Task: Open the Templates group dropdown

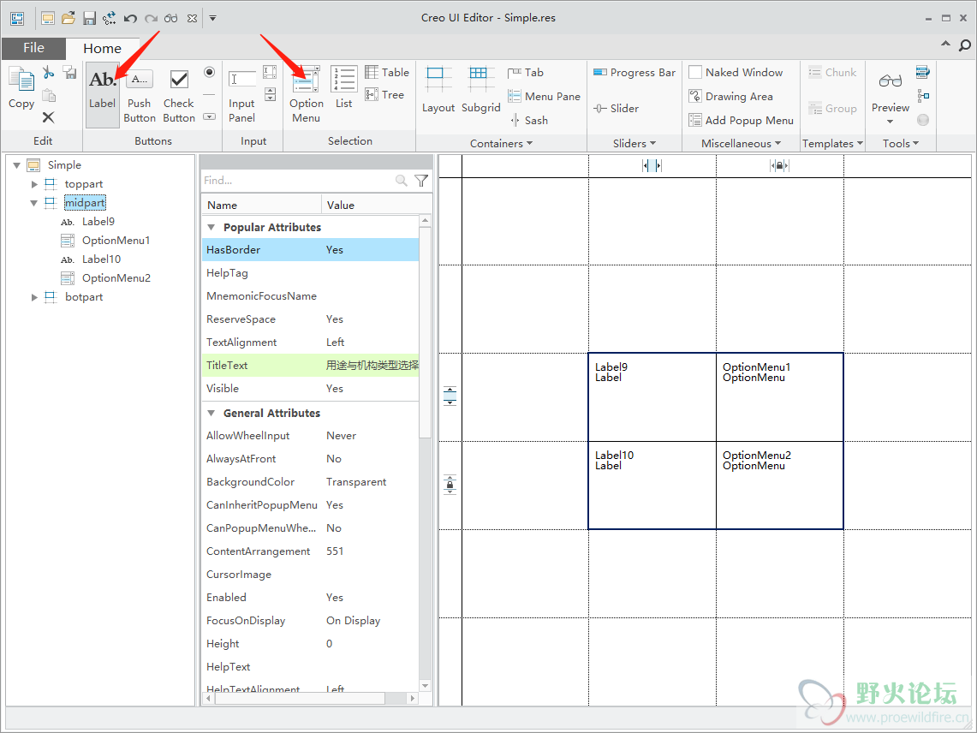Action: pos(832,143)
